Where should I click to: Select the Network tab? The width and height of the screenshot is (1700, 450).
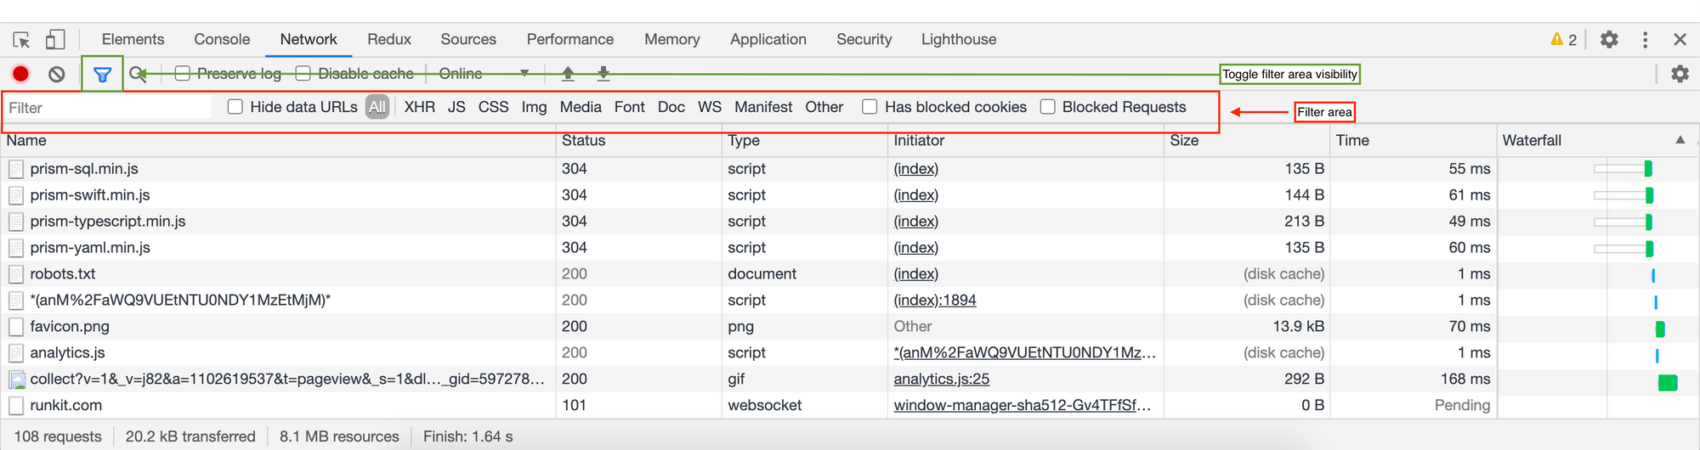coord(309,39)
